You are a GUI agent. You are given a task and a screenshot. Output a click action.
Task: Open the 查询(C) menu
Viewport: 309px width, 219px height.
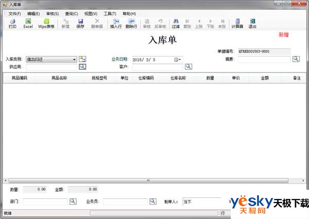pyautogui.click(x=72, y=13)
